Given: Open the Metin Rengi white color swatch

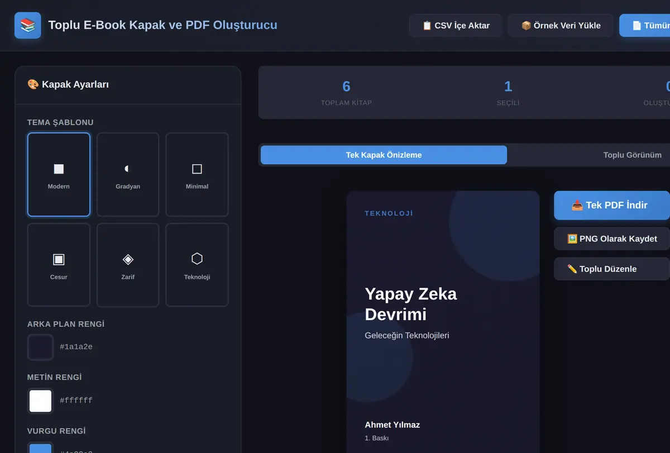Looking at the screenshot, I should pos(40,400).
